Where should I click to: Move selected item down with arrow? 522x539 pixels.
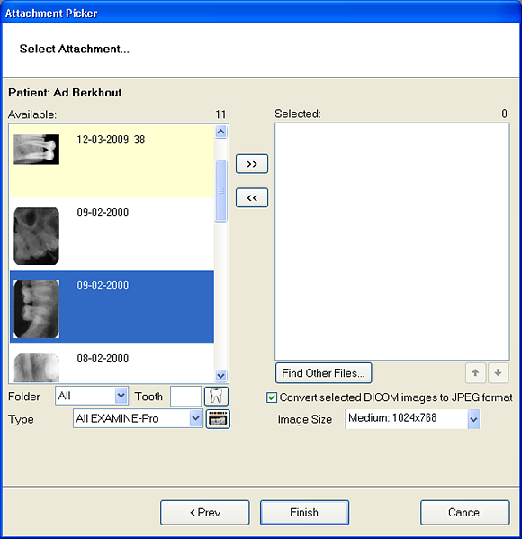(498, 372)
